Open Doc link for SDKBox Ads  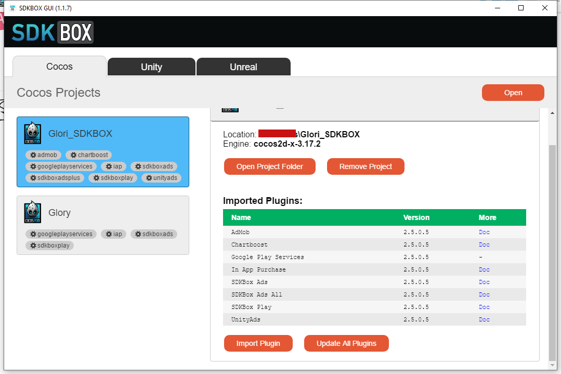(484, 282)
